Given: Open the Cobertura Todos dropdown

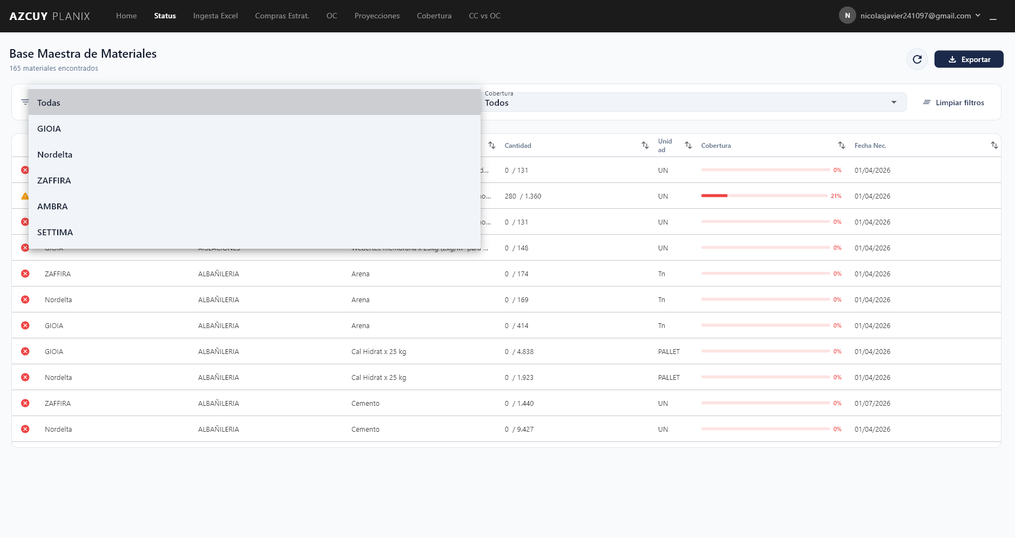Looking at the screenshot, I should pyautogui.click(x=693, y=102).
